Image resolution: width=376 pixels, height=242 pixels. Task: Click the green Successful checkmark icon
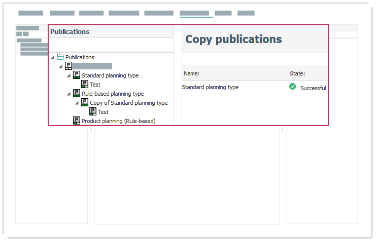coord(292,87)
